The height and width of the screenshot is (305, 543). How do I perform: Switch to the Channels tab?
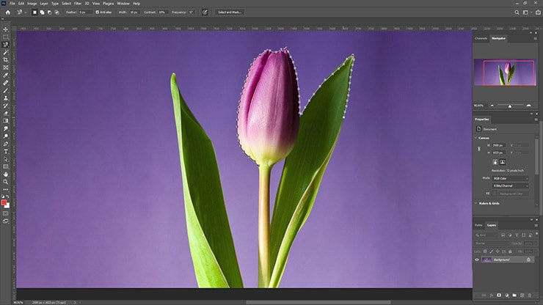click(x=481, y=38)
